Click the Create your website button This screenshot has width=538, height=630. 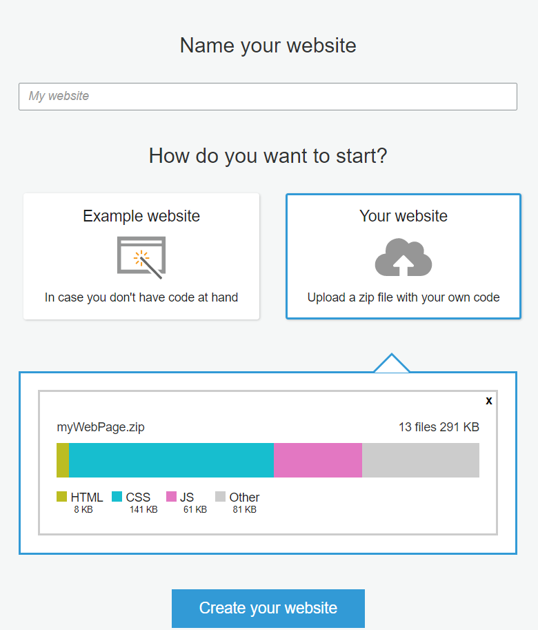click(x=268, y=609)
